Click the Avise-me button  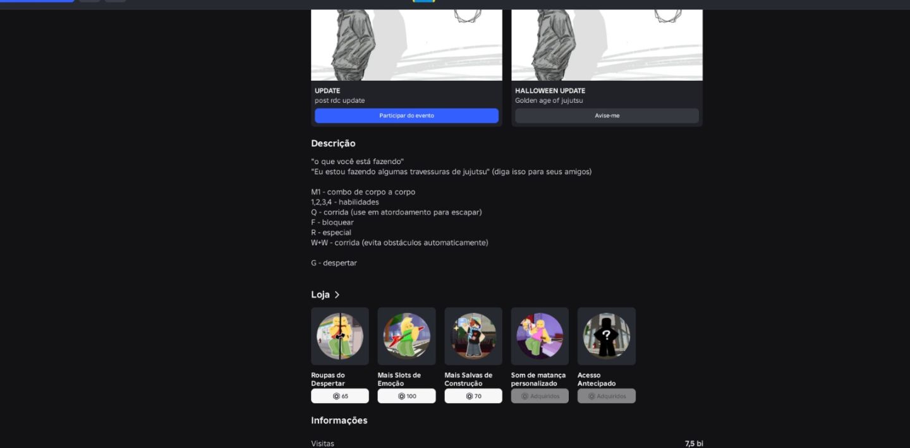tap(607, 115)
